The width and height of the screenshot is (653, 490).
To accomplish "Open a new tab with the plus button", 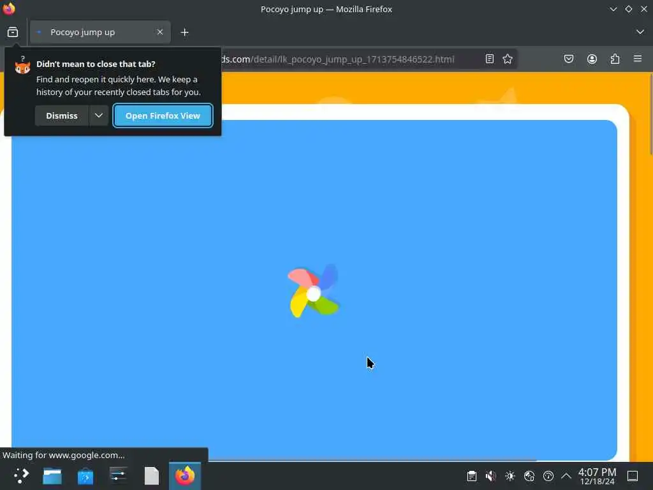I will pyautogui.click(x=184, y=32).
